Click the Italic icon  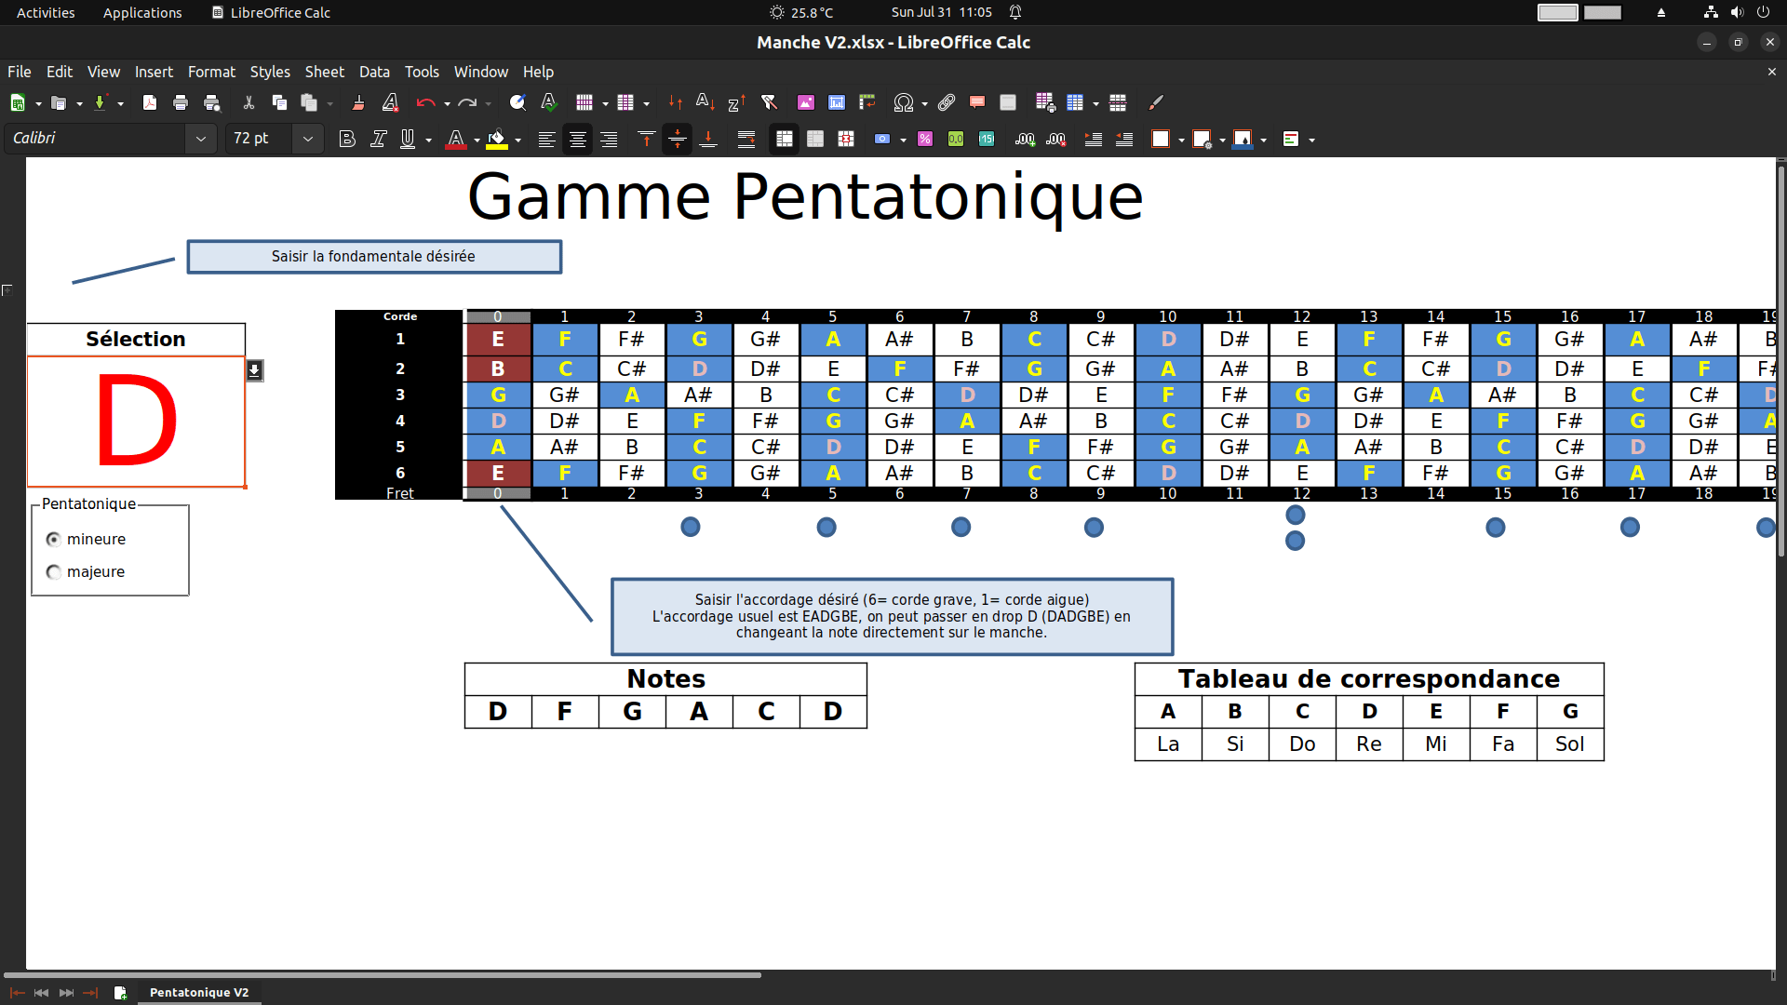point(378,140)
